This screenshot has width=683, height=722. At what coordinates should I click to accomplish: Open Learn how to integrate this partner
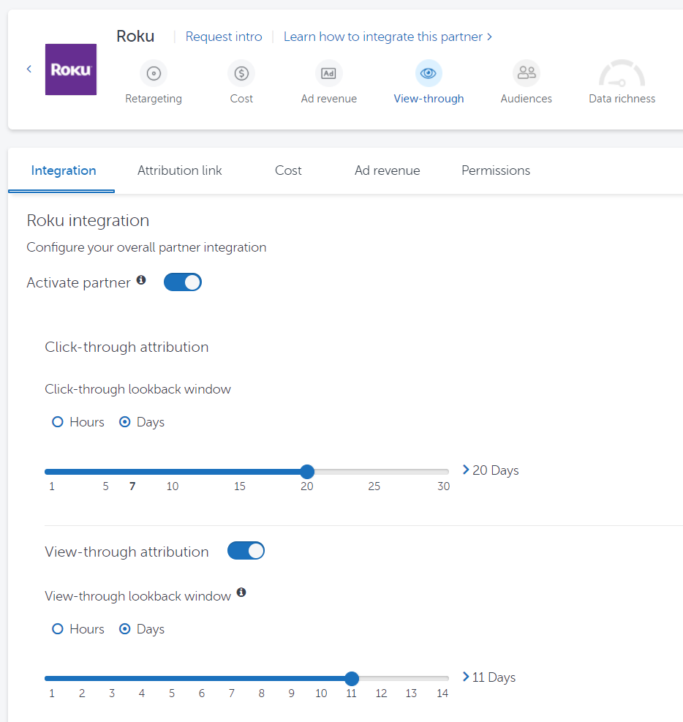pyautogui.click(x=388, y=37)
